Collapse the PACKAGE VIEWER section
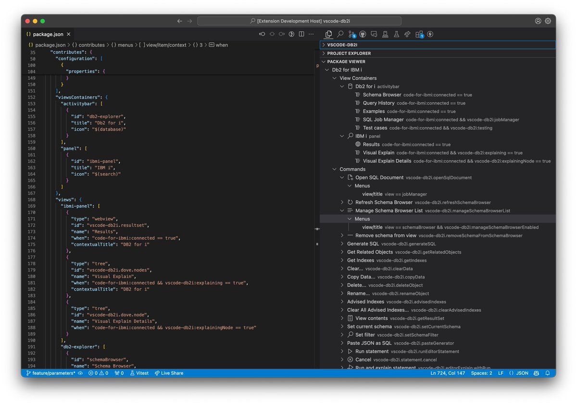The width and height of the screenshot is (577, 405). 438,61
